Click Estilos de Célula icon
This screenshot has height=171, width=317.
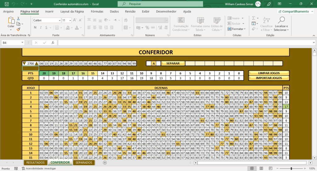tap(217, 20)
